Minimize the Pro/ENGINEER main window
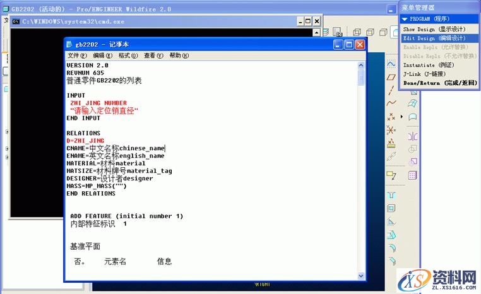481x294 pixels. (x=391, y=9)
